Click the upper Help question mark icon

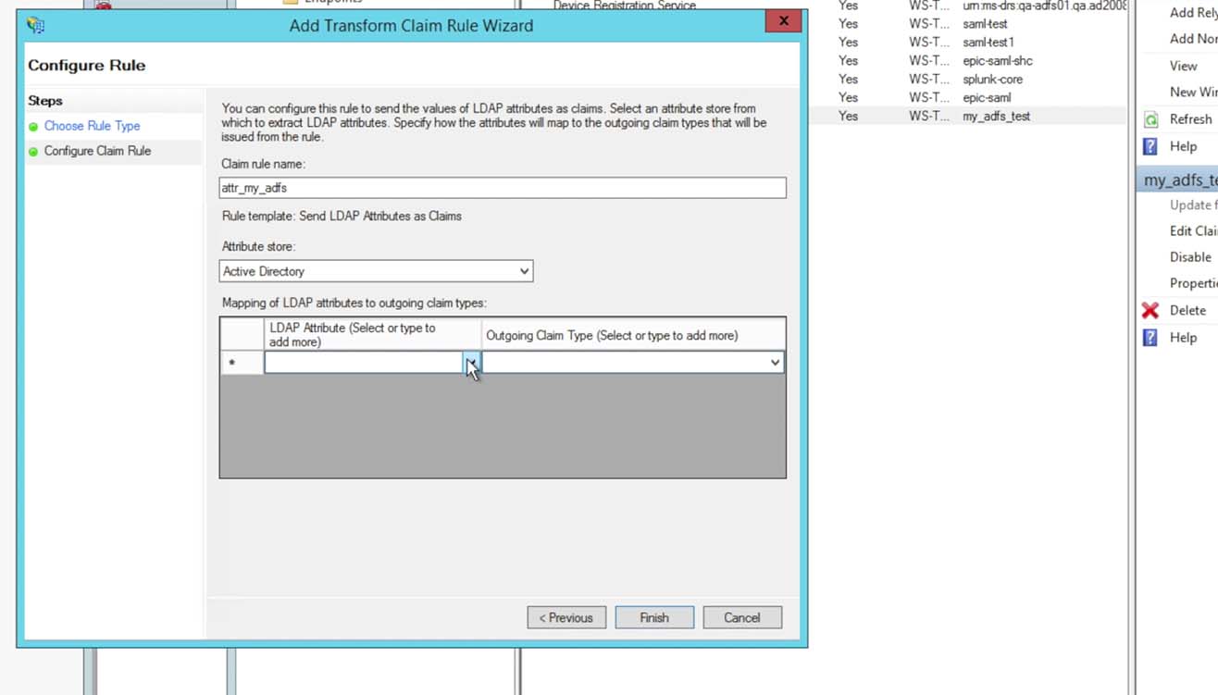tap(1150, 146)
